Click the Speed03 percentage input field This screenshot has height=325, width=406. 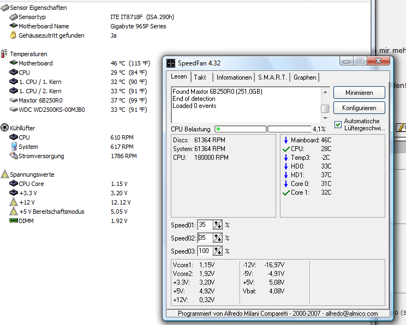pyautogui.click(x=205, y=251)
